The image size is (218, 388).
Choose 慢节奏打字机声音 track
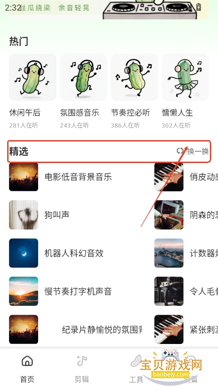pyautogui.click(x=78, y=291)
